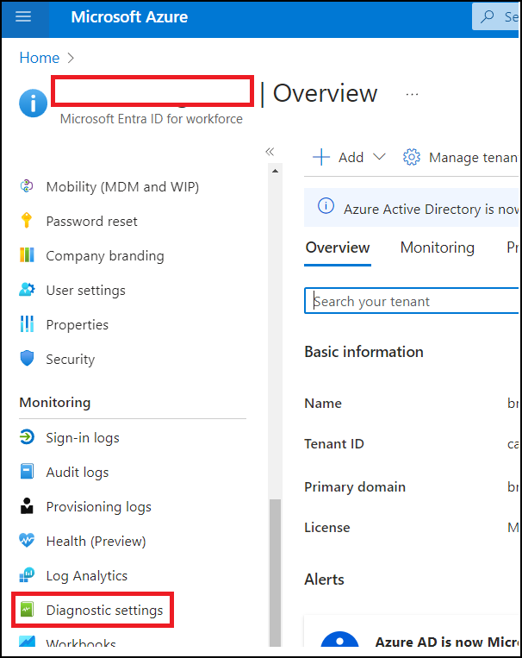
Task: Click the Search your tenant field
Action: tap(413, 301)
